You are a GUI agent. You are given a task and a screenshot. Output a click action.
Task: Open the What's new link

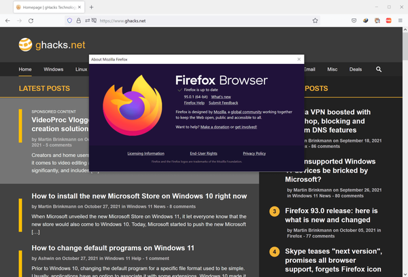click(222, 96)
